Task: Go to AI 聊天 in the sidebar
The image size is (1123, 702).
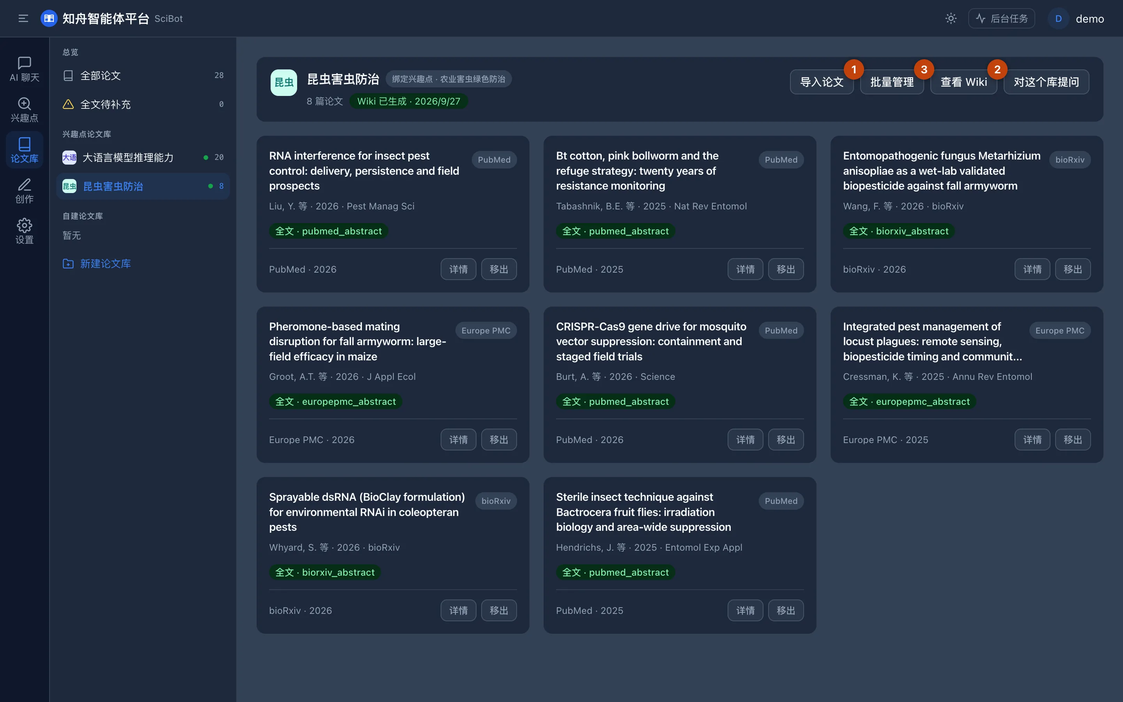Action: [x=24, y=69]
